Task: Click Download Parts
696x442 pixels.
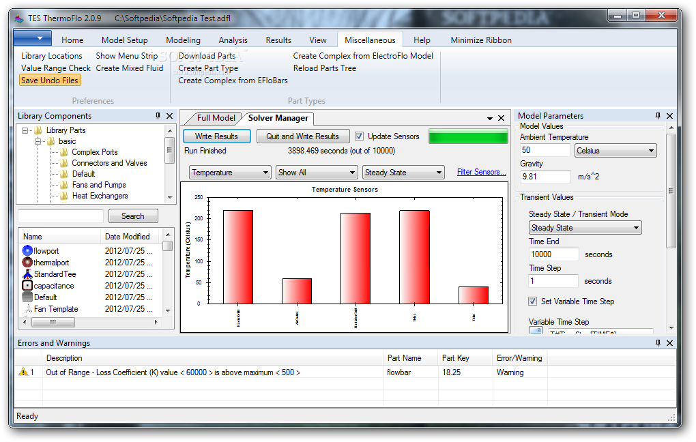Action: pyautogui.click(x=207, y=56)
